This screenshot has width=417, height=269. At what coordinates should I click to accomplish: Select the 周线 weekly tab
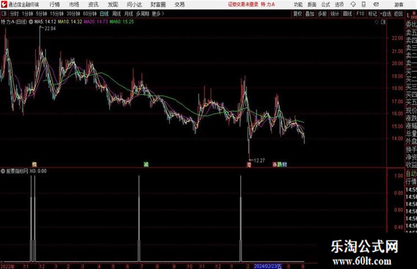(x=116, y=14)
